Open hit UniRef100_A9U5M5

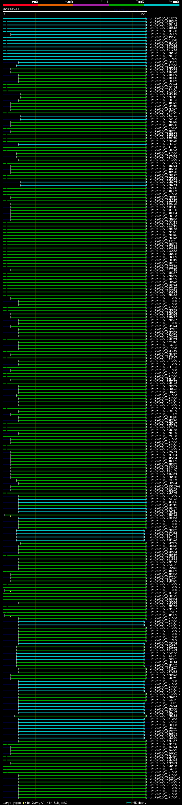click(x=163, y=22)
